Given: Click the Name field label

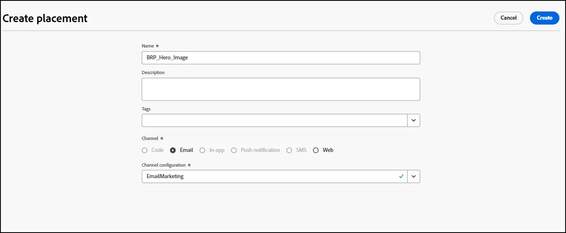Looking at the screenshot, I should coord(148,46).
